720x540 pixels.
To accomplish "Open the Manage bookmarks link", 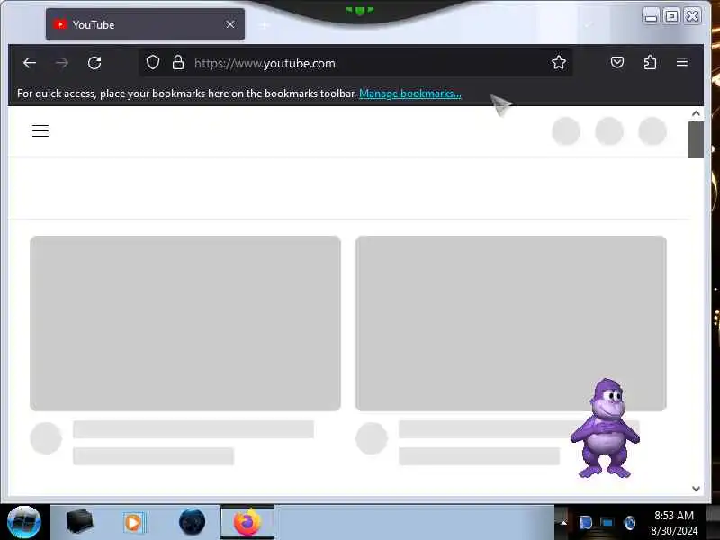I will click(410, 94).
